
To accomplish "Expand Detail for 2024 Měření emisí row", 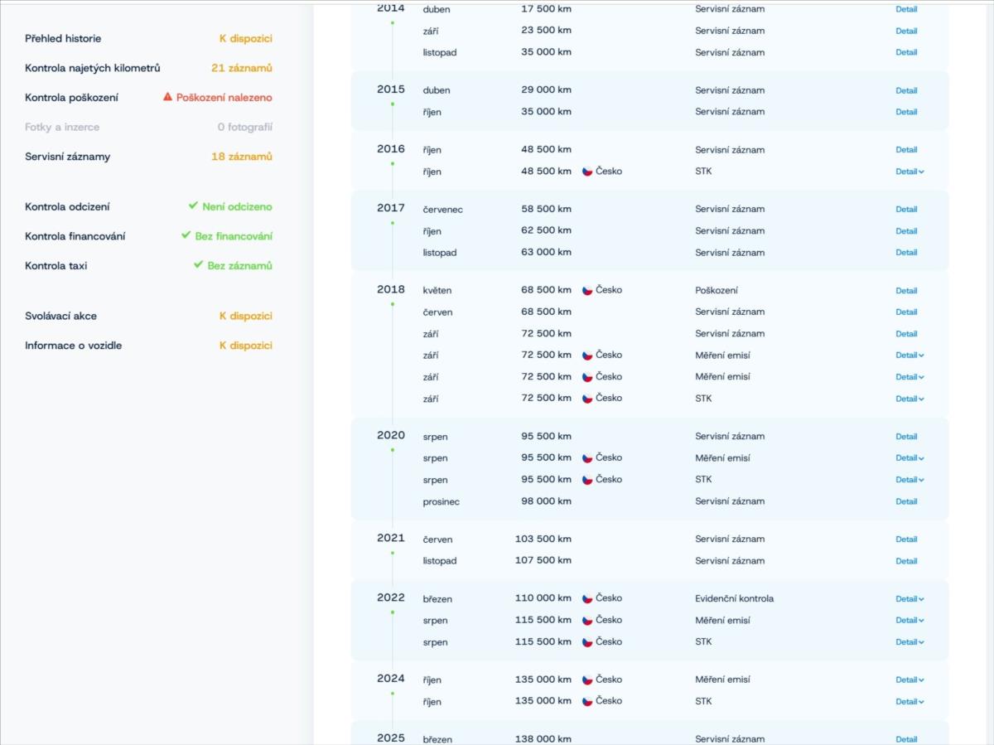I will pyautogui.click(x=909, y=680).
